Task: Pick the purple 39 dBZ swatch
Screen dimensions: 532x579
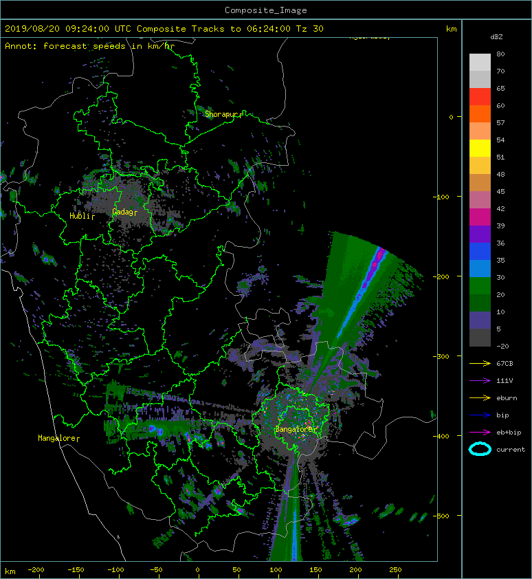Action: point(480,234)
